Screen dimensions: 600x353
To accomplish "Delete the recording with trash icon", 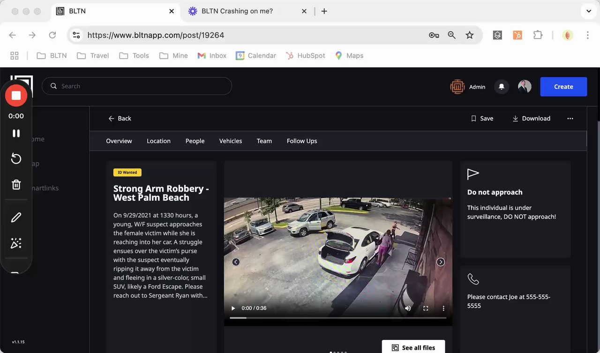I will (x=16, y=184).
